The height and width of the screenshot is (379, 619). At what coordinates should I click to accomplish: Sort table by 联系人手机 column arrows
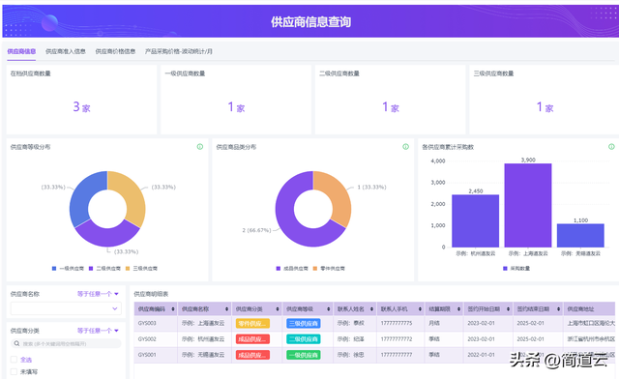420,309
